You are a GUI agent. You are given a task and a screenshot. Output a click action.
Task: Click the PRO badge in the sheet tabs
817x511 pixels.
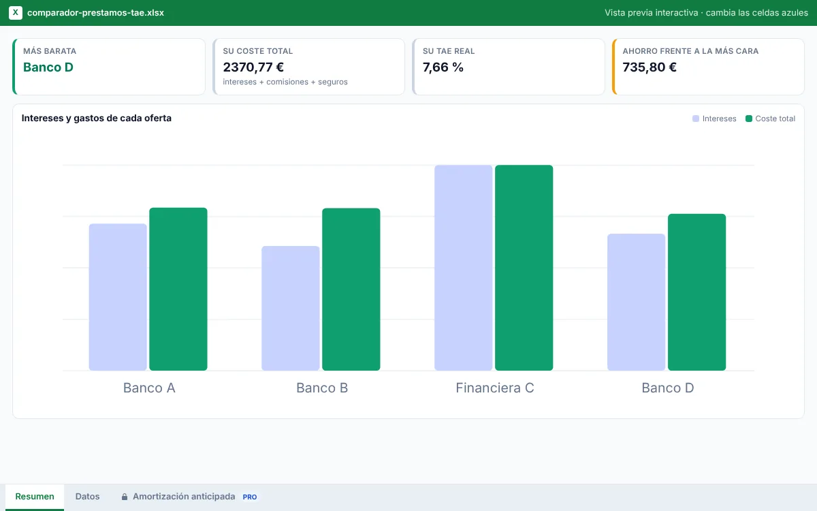click(250, 497)
